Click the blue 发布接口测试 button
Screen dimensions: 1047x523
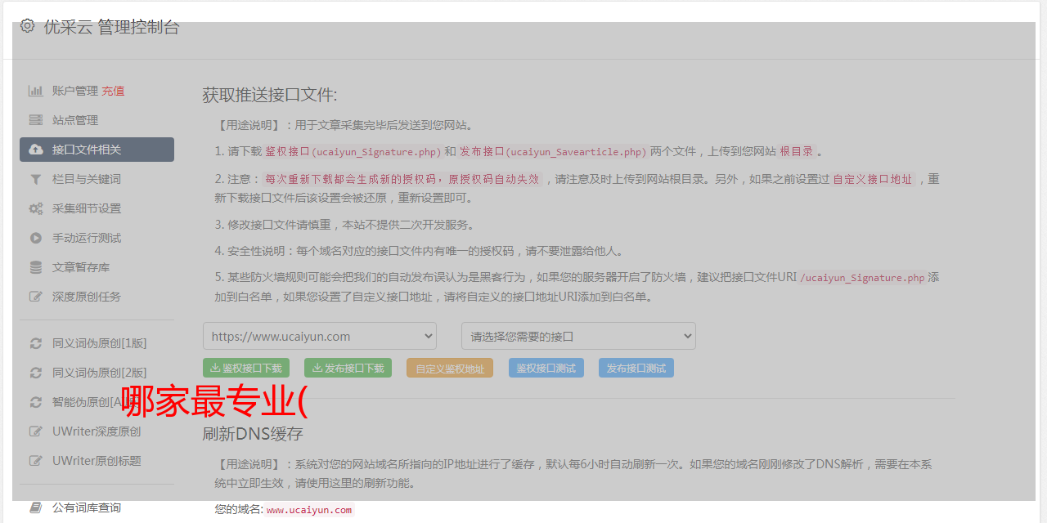point(636,368)
